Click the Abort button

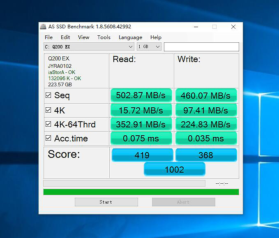click(183, 202)
